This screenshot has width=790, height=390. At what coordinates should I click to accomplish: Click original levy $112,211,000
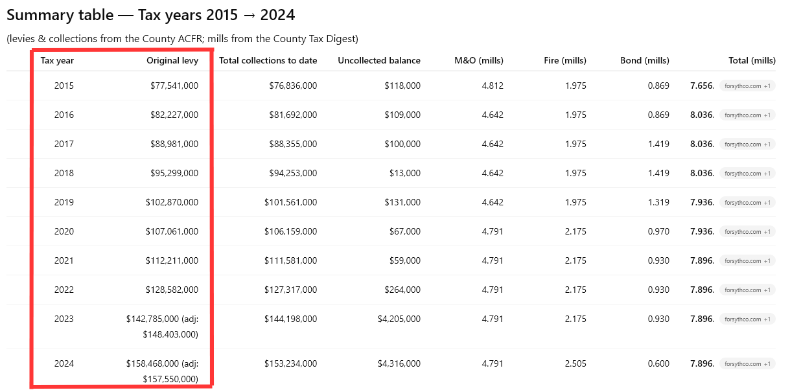pyautogui.click(x=172, y=260)
